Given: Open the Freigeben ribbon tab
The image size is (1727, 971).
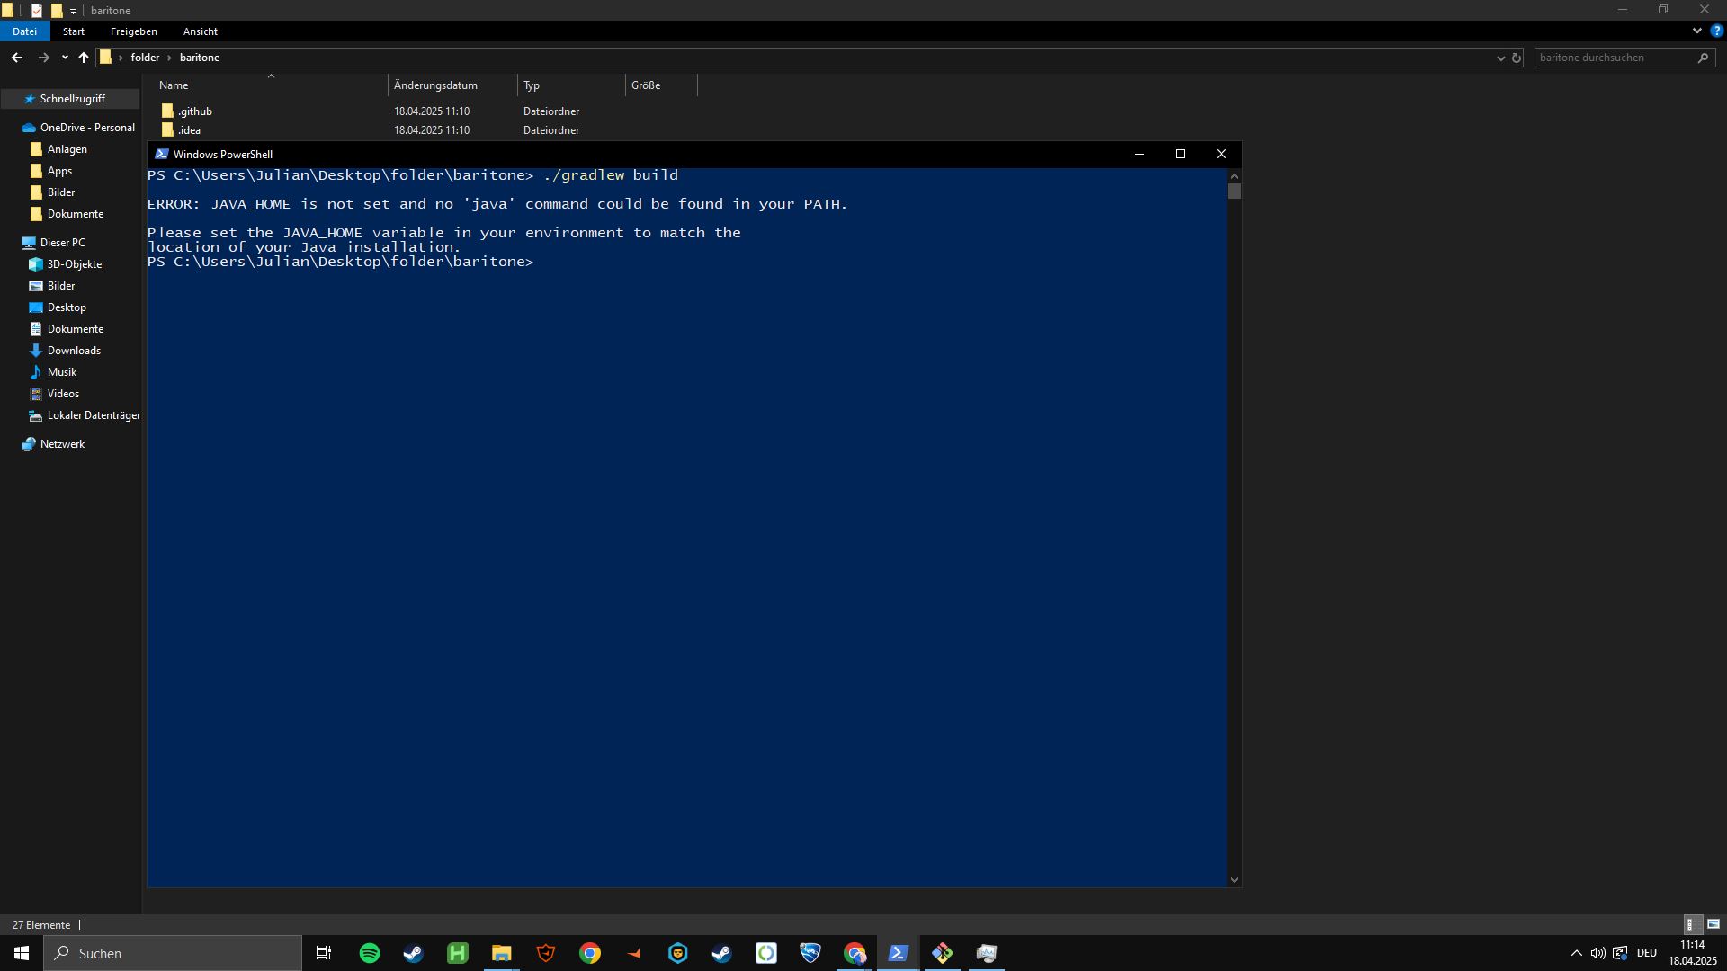Looking at the screenshot, I should (134, 31).
